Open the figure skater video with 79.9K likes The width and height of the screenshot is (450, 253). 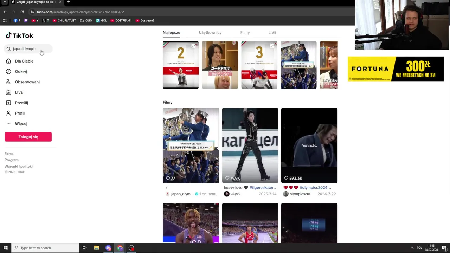(250, 145)
